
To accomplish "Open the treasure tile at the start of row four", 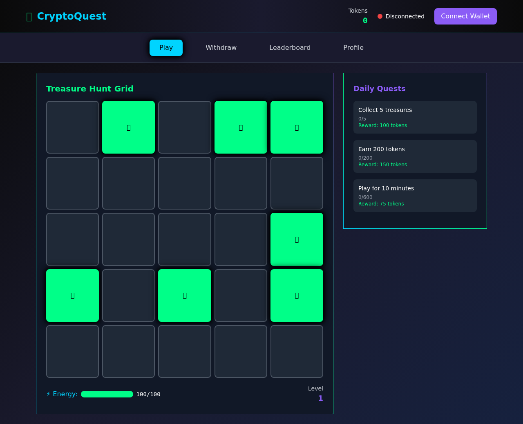I will (72, 295).
